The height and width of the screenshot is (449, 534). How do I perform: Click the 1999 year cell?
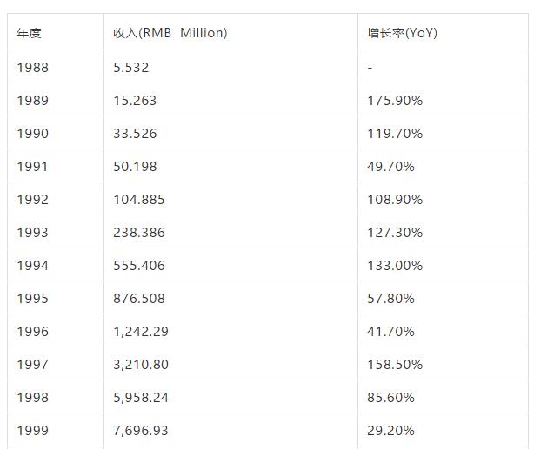(x=56, y=430)
